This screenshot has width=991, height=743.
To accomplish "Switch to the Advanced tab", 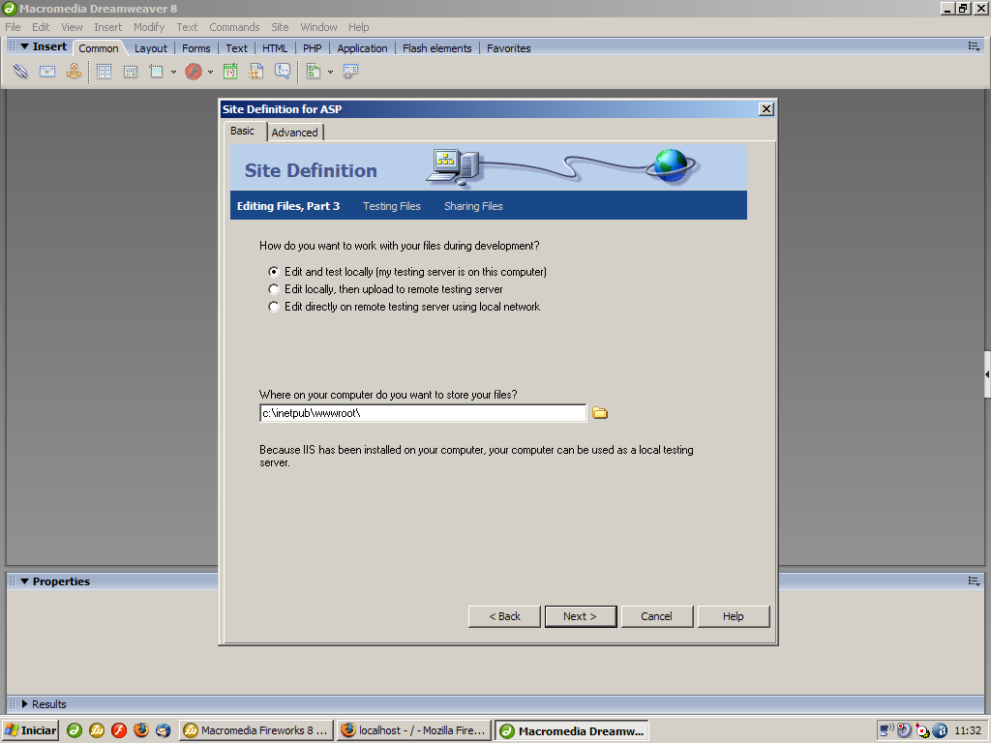I will [294, 133].
